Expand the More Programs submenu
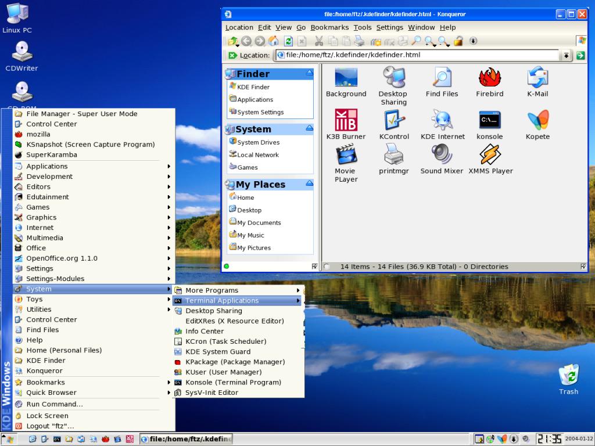595x446 pixels. coord(238,290)
